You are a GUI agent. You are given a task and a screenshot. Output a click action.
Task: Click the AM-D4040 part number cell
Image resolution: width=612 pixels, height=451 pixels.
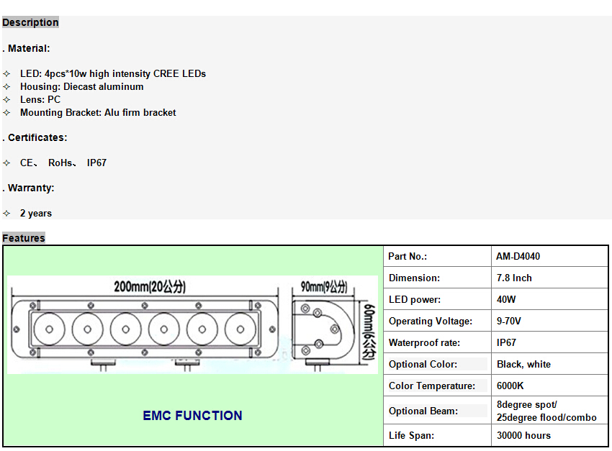click(x=518, y=256)
